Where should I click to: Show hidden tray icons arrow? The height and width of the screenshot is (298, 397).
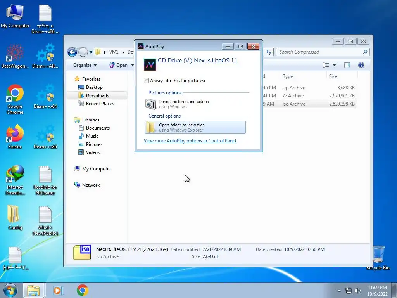pyautogui.click(x=339, y=291)
